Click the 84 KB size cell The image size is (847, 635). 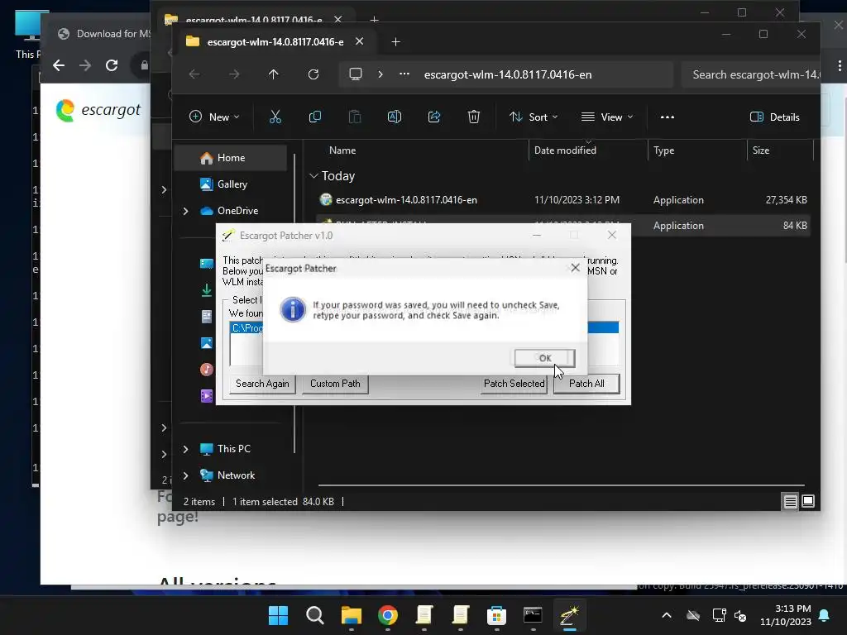[x=795, y=226]
